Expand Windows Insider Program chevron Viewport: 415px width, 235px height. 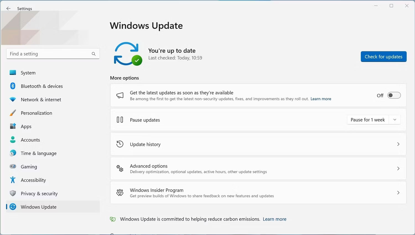(x=398, y=193)
